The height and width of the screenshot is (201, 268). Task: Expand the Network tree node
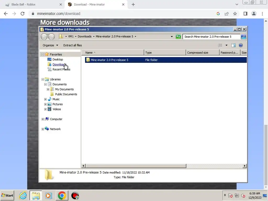(x=43, y=129)
